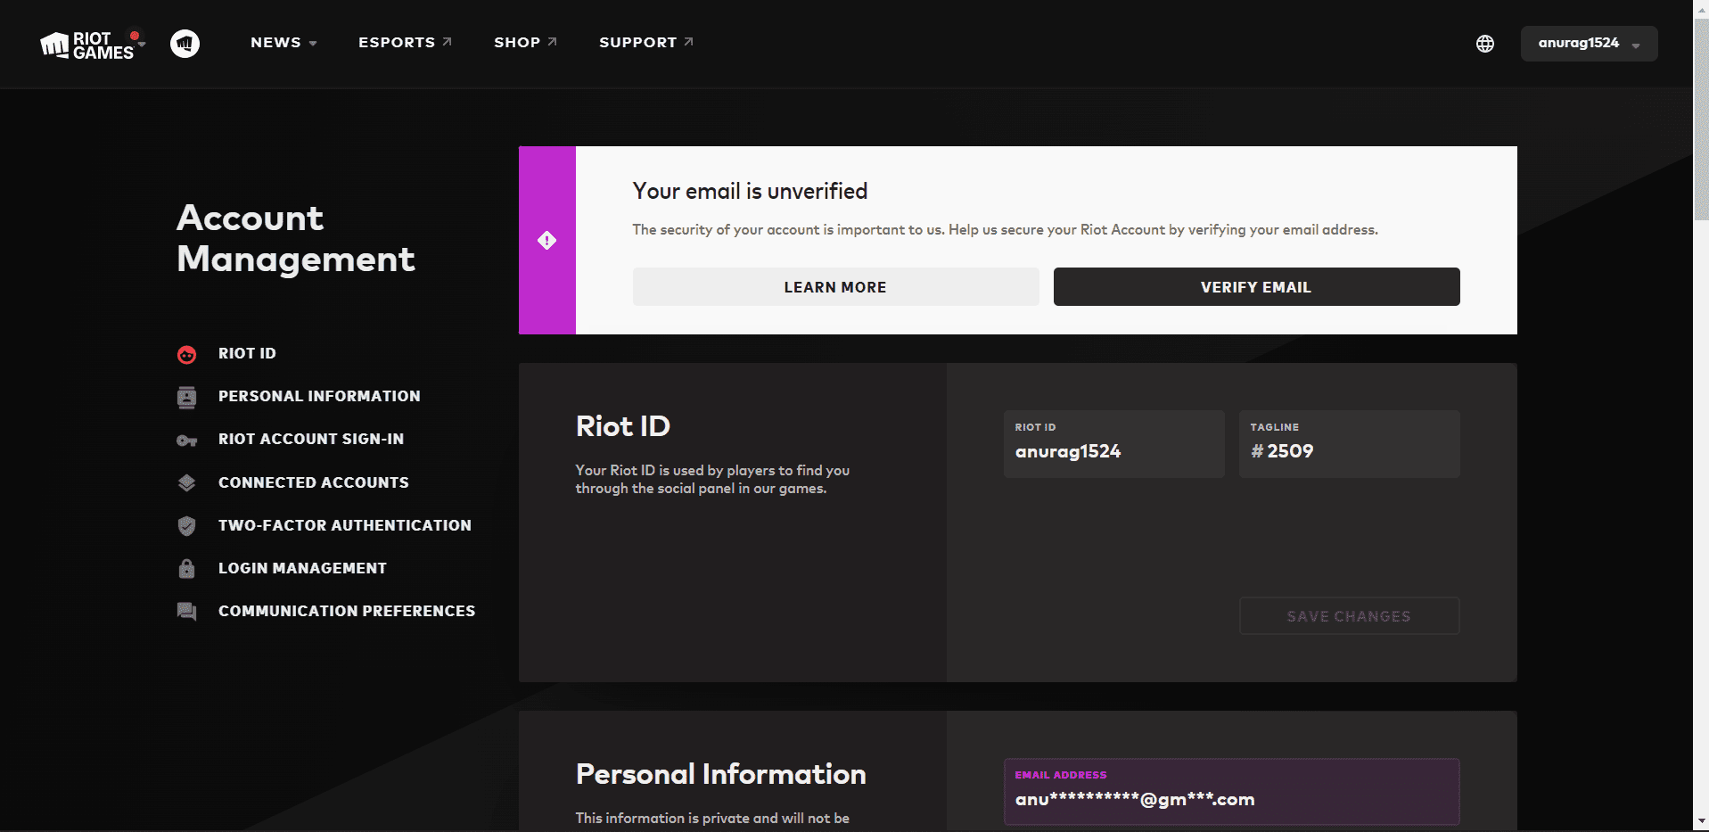Click the round Riot fist icon

click(x=185, y=43)
